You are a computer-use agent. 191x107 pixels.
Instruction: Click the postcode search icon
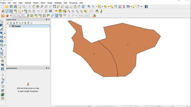(94, 16)
